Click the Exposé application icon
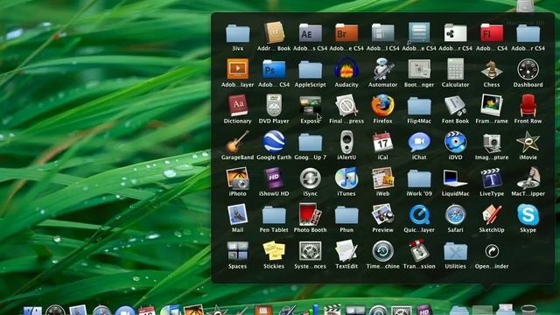 click(311, 106)
